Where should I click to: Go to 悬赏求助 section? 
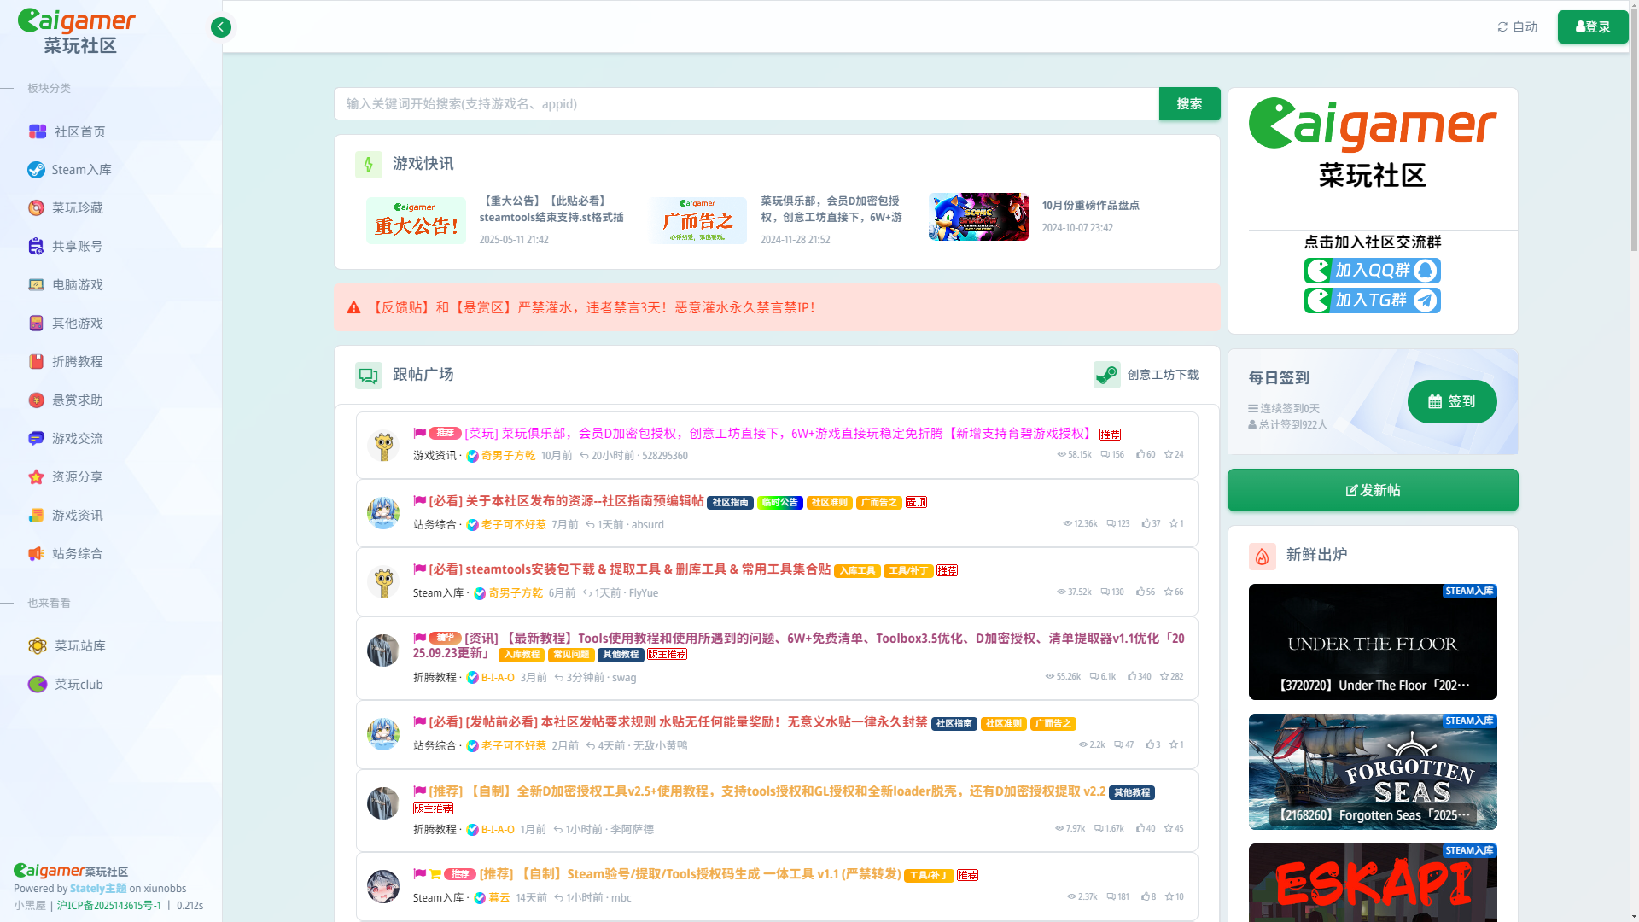77,400
